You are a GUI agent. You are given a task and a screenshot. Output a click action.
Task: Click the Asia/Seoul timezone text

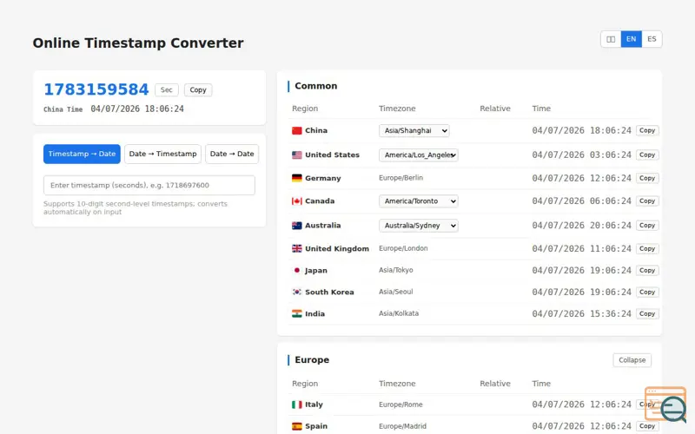tap(396, 292)
